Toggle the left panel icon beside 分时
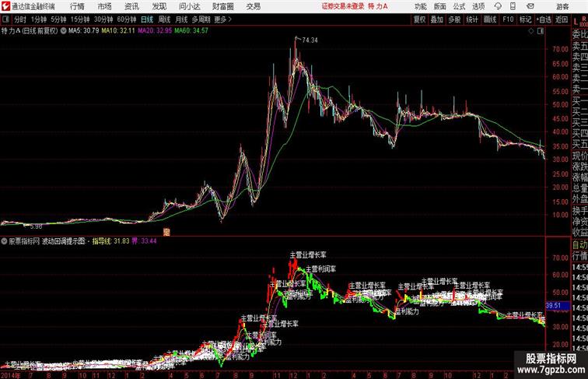The height and width of the screenshot is (379, 588). [5, 19]
